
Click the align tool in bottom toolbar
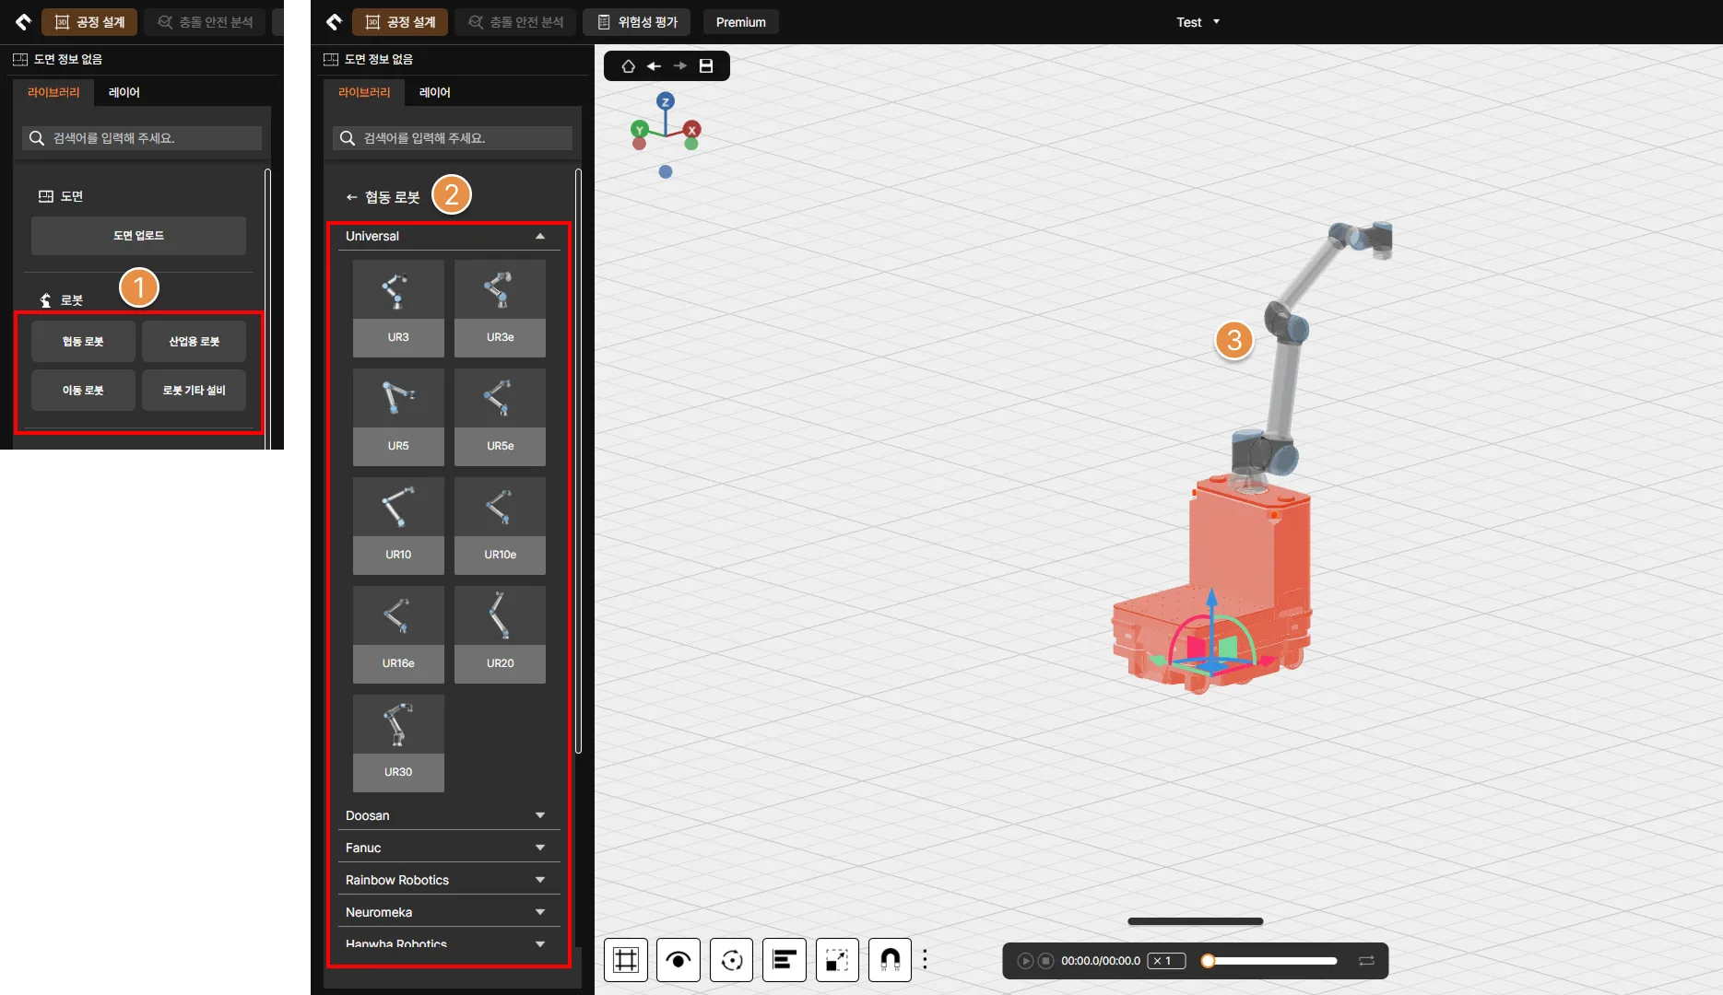tap(785, 960)
